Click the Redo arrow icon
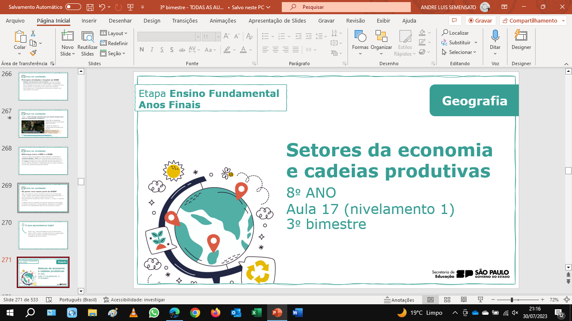Screen dimensions: 572x321 click(x=119, y=7)
